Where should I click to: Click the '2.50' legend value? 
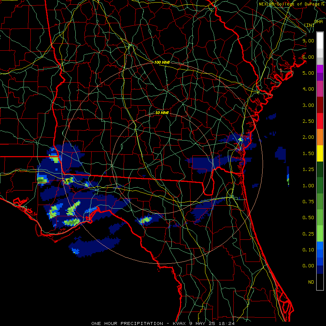click(308, 121)
